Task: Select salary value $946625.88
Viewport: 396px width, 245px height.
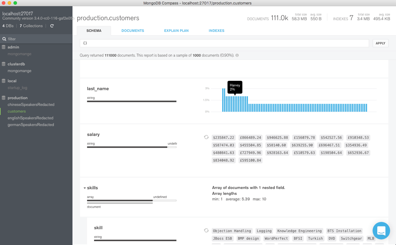Action: tap(277, 137)
